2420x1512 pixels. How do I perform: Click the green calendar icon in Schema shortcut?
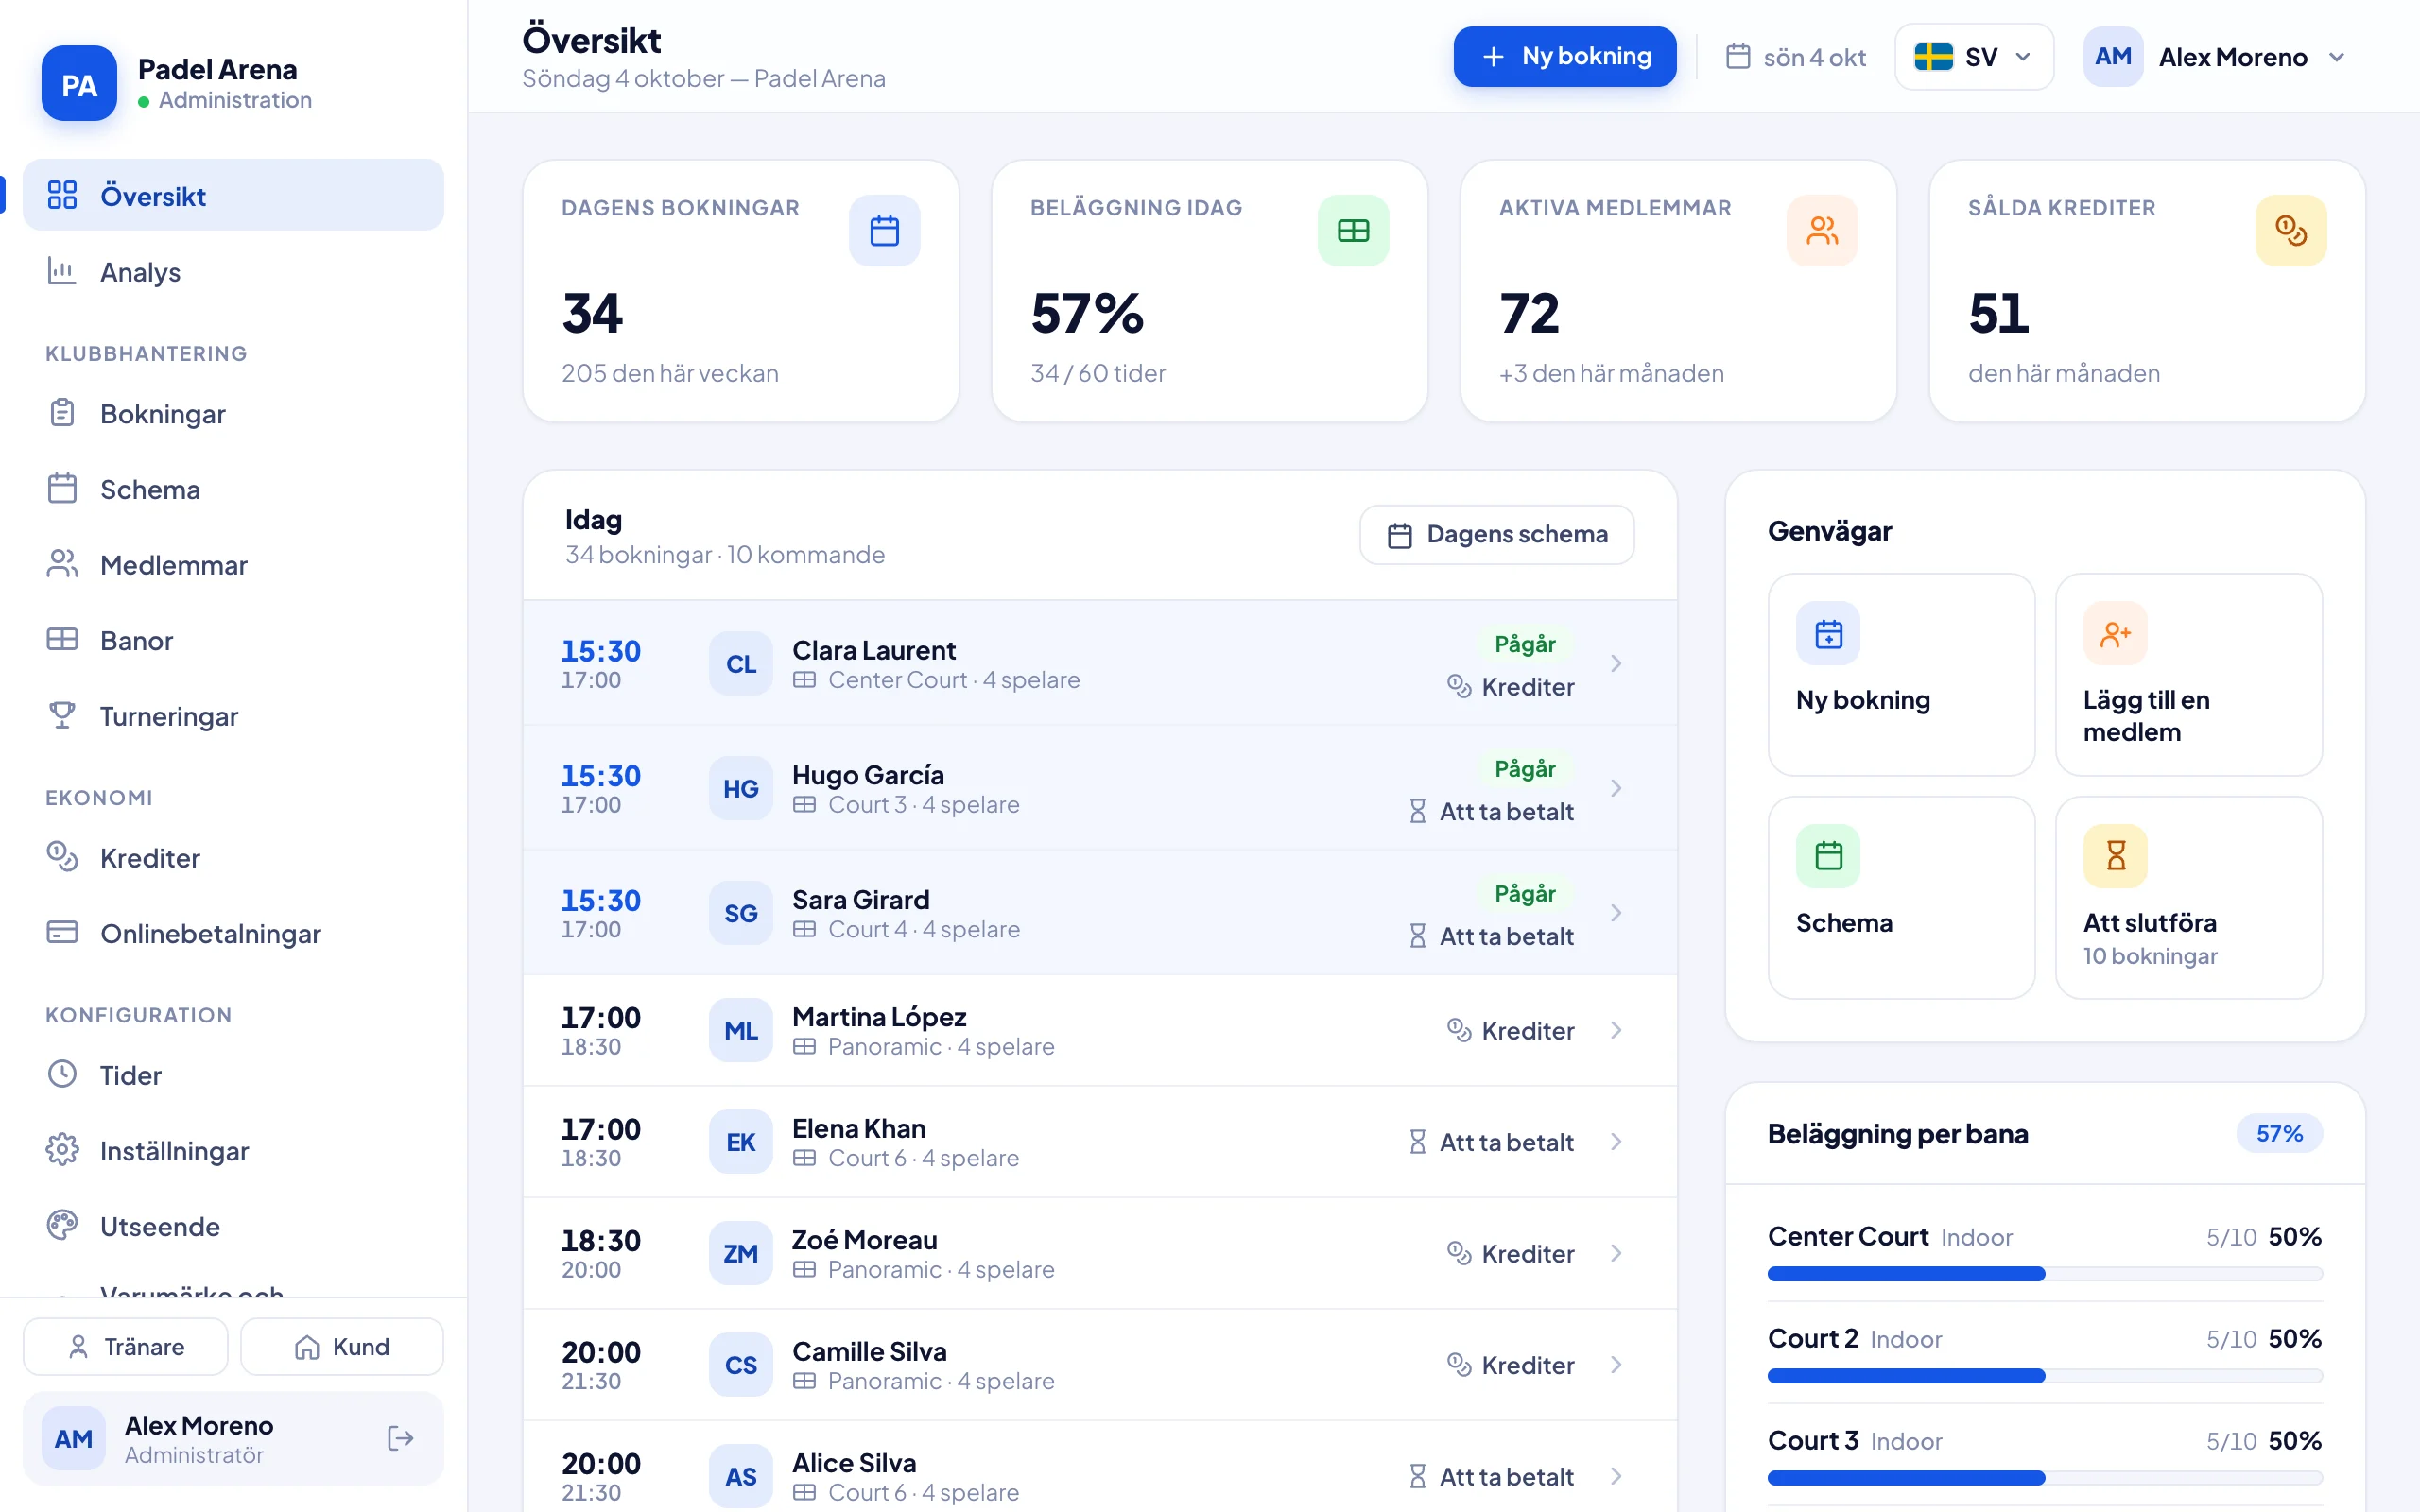[1828, 856]
